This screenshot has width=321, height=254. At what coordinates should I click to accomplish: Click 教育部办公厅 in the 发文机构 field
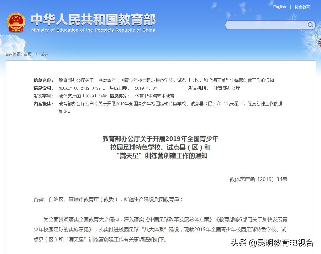pos(226,88)
